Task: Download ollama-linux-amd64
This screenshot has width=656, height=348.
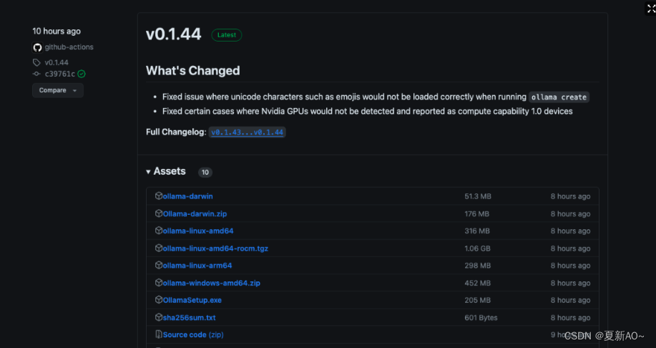Action: (198, 231)
